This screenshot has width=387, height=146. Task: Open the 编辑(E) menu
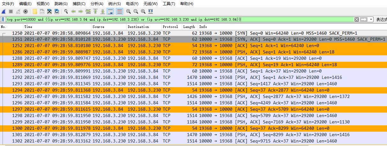tap(25, 4)
